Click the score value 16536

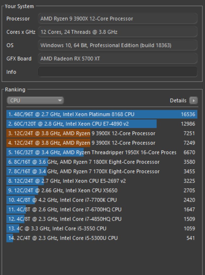click(188, 114)
